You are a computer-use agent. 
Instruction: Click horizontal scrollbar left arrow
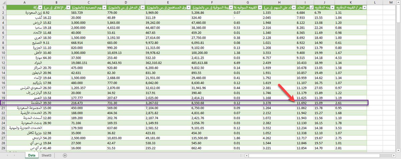246,155
